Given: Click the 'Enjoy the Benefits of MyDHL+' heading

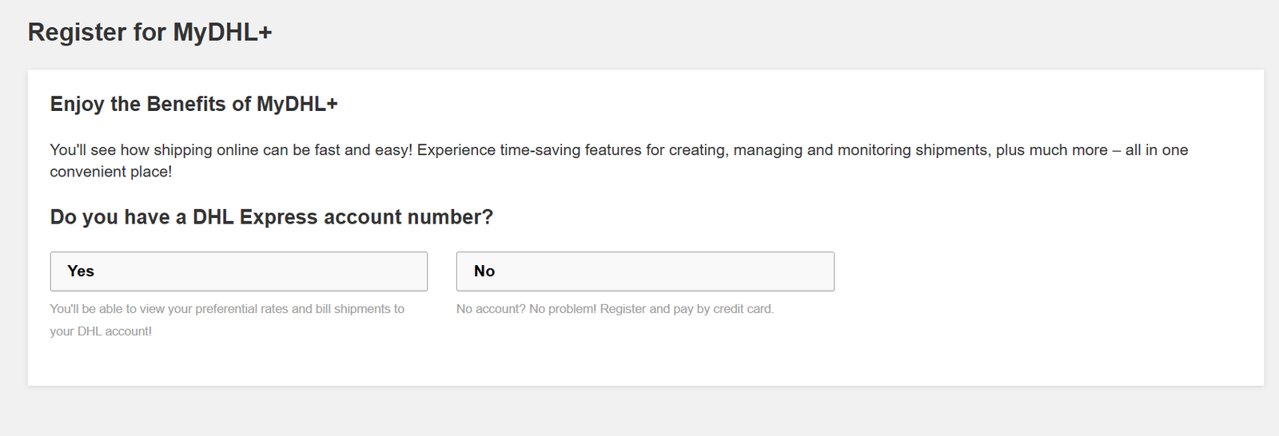Looking at the screenshot, I should tap(194, 104).
